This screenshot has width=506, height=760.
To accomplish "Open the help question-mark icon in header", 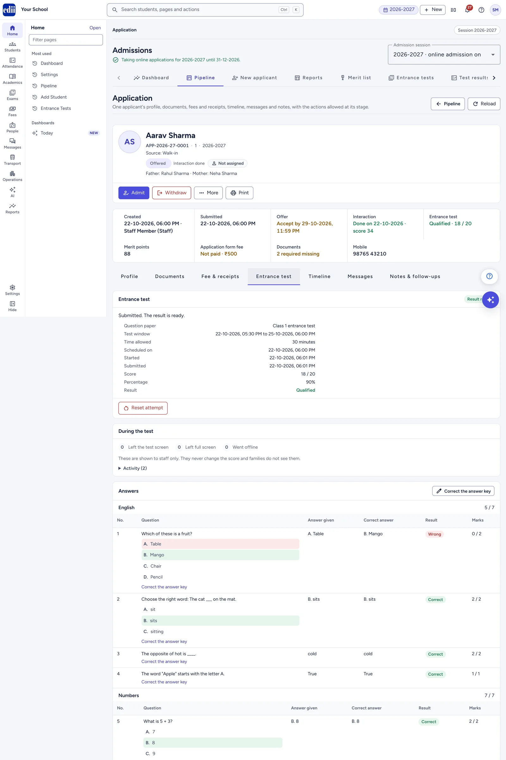I will [481, 10].
